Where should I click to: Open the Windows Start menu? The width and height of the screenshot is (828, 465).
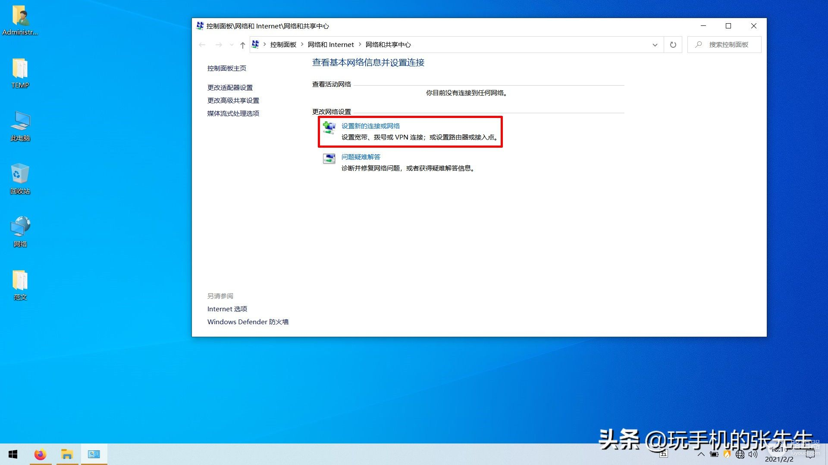[13, 454]
